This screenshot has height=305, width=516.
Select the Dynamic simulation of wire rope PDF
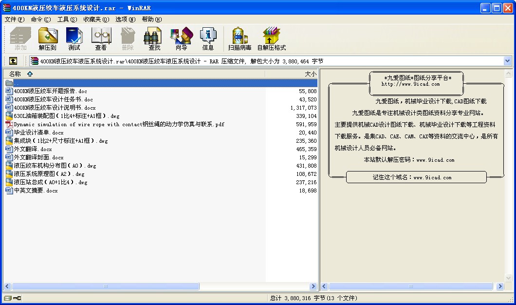119,124
